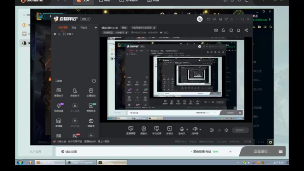Open the hamburger menu in 直播伴侣 title bar
Image resolution: width=304 pixels, height=171 pixels.
(232, 19)
